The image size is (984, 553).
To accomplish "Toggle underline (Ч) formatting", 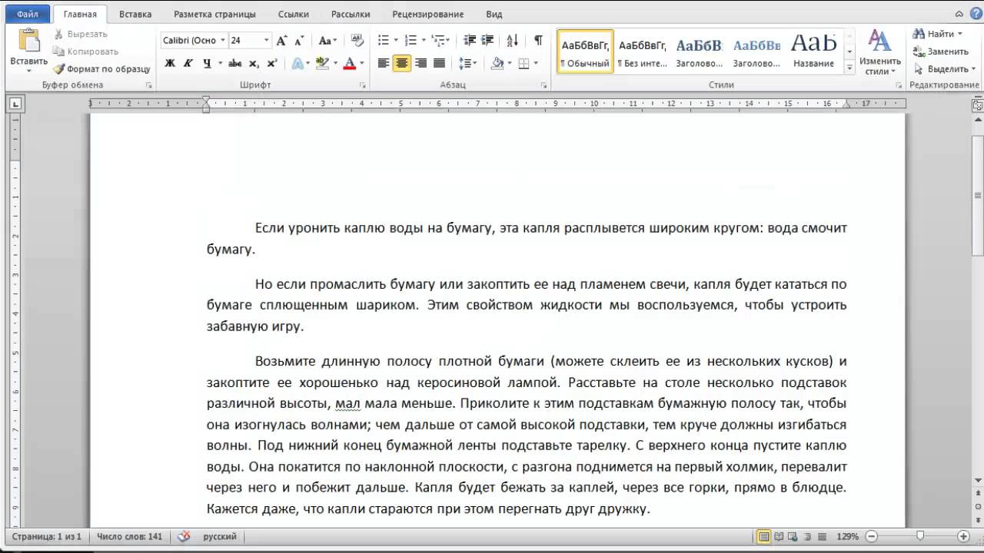I will (207, 63).
